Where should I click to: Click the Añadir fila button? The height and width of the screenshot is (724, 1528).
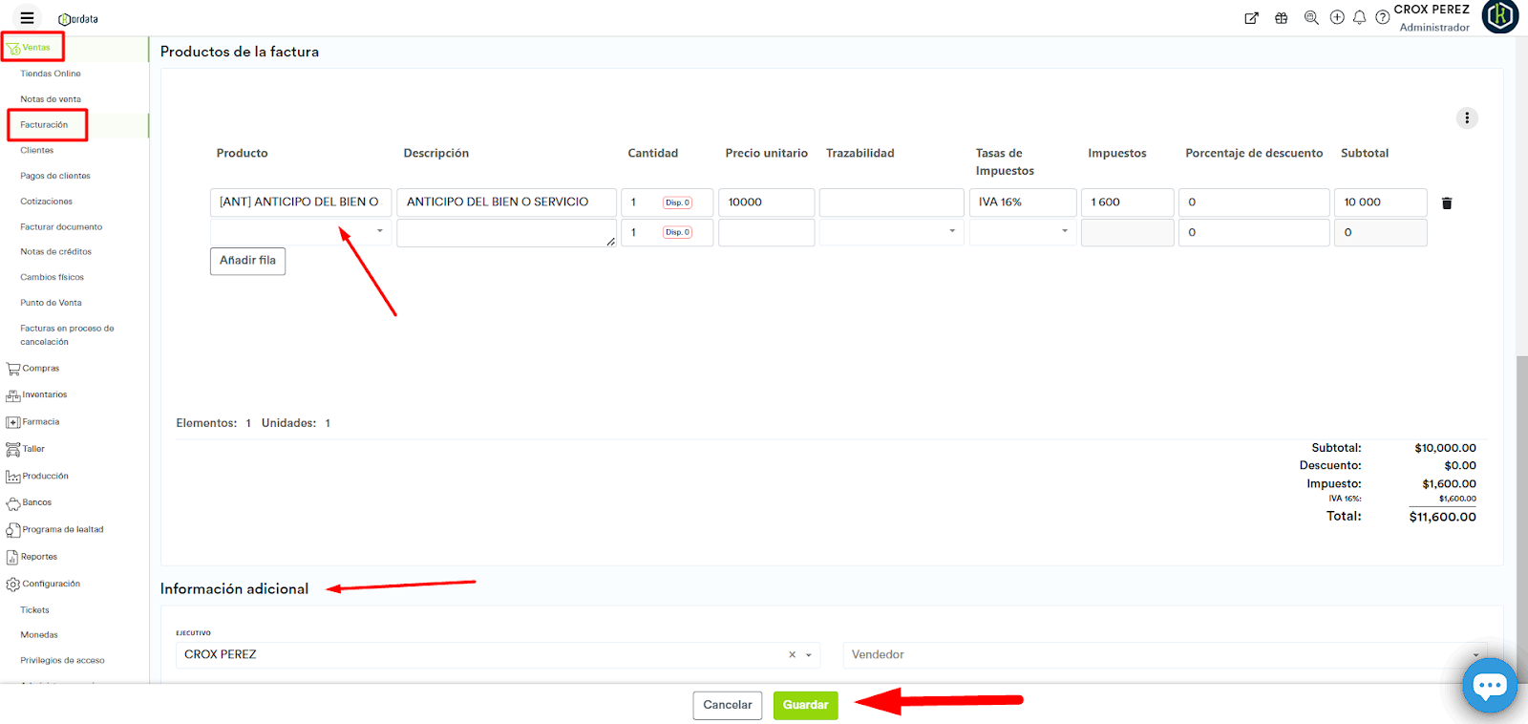[247, 261]
